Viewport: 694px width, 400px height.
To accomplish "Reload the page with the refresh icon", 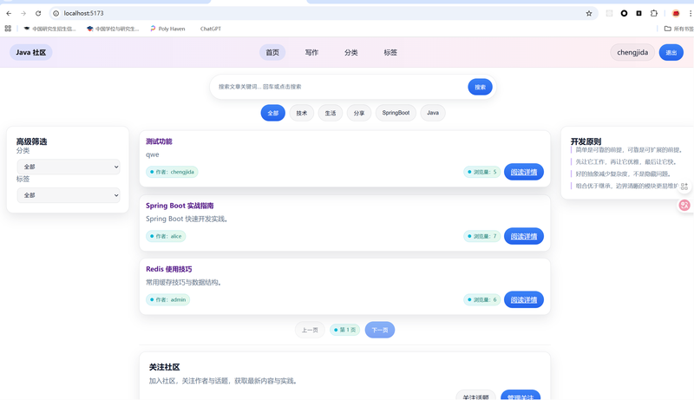I will click(38, 13).
